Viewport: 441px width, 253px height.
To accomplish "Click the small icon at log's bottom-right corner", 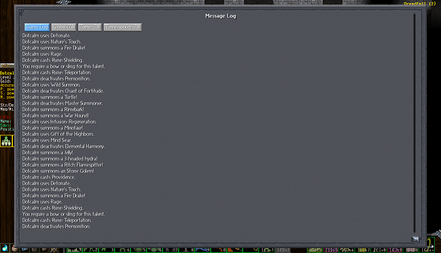I will tap(415, 239).
